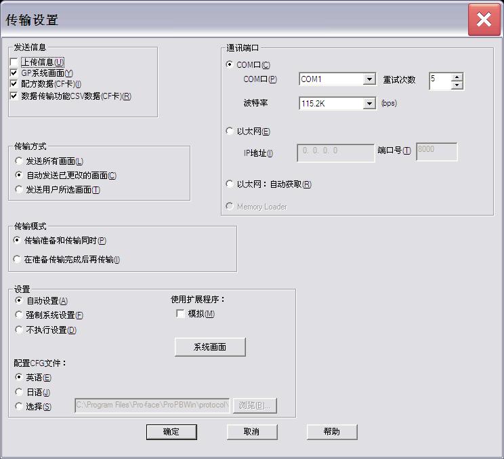
Task: Open the COM口 port dropdown
Action: [x=369, y=79]
